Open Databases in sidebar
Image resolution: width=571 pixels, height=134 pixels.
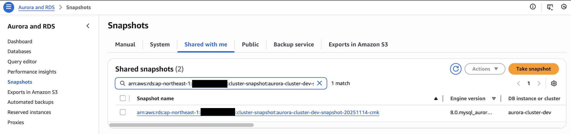coord(19,51)
